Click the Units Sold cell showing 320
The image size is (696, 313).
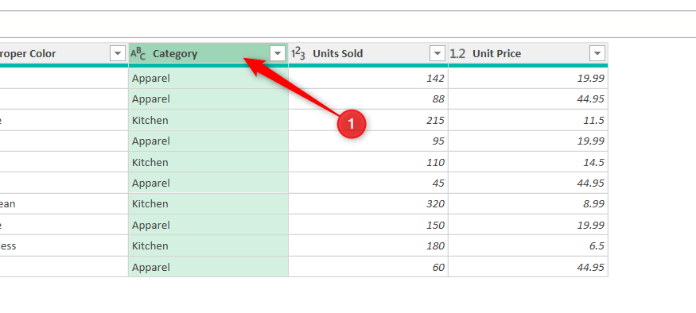coord(368,204)
